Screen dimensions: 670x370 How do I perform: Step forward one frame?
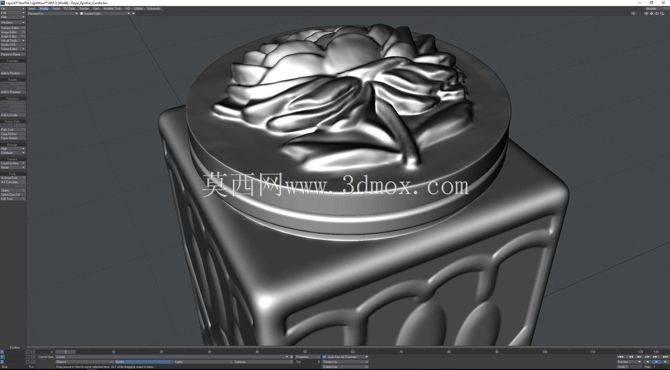(x=647, y=357)
